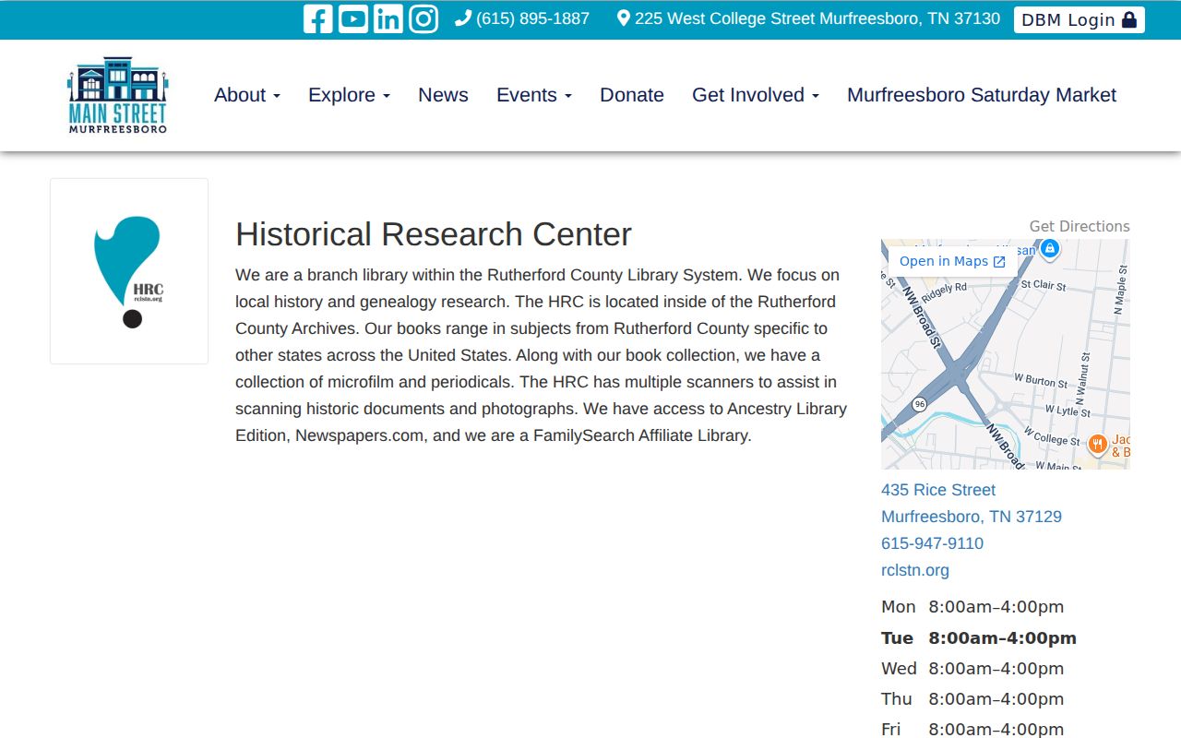This screenshot has width=1181, height=738.
Task: Click the Historical Research Center heading
Action: [x=434, y=234]
